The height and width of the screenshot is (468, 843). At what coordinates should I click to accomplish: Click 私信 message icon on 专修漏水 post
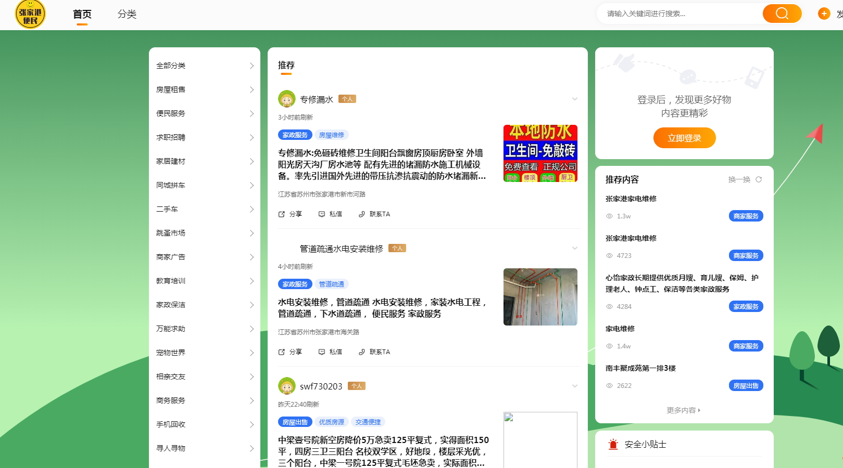[x=322, y=214]
